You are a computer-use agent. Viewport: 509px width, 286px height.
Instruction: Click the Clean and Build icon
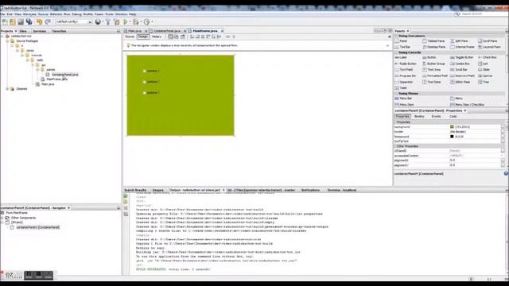coord(117,21)
